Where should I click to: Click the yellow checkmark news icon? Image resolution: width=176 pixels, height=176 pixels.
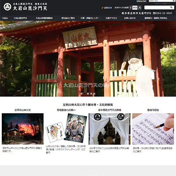pyautogui.click(x=103, y=7)
